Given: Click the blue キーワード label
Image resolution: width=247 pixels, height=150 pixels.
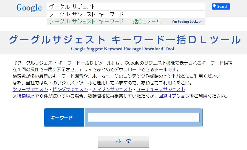Looking at the screenshot, I should click(x=64, y=117).
